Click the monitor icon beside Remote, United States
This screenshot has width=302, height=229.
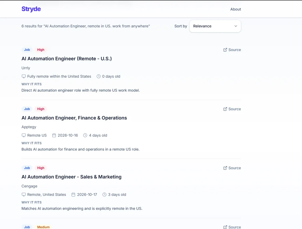(x=24, y=195)
